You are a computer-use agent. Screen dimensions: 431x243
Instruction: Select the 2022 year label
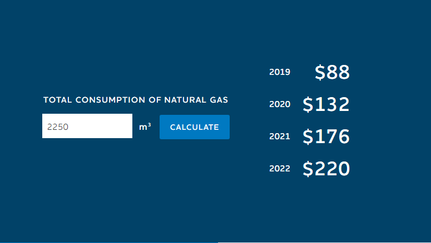[x=280, y=169]
